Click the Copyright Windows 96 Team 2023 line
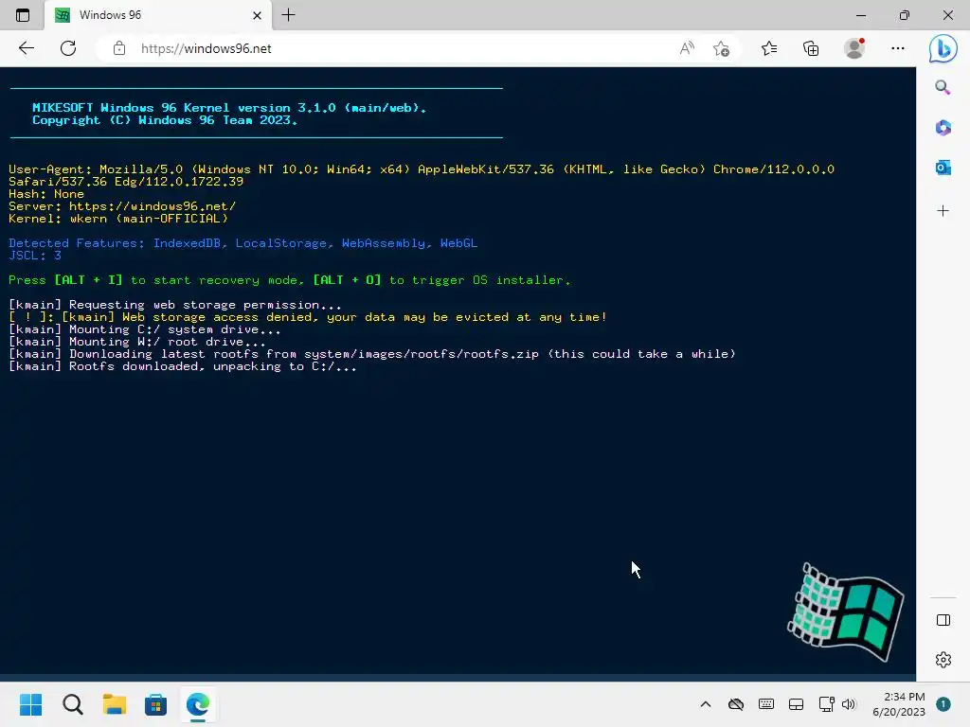970x727 pixels. (x=165, y=120)
